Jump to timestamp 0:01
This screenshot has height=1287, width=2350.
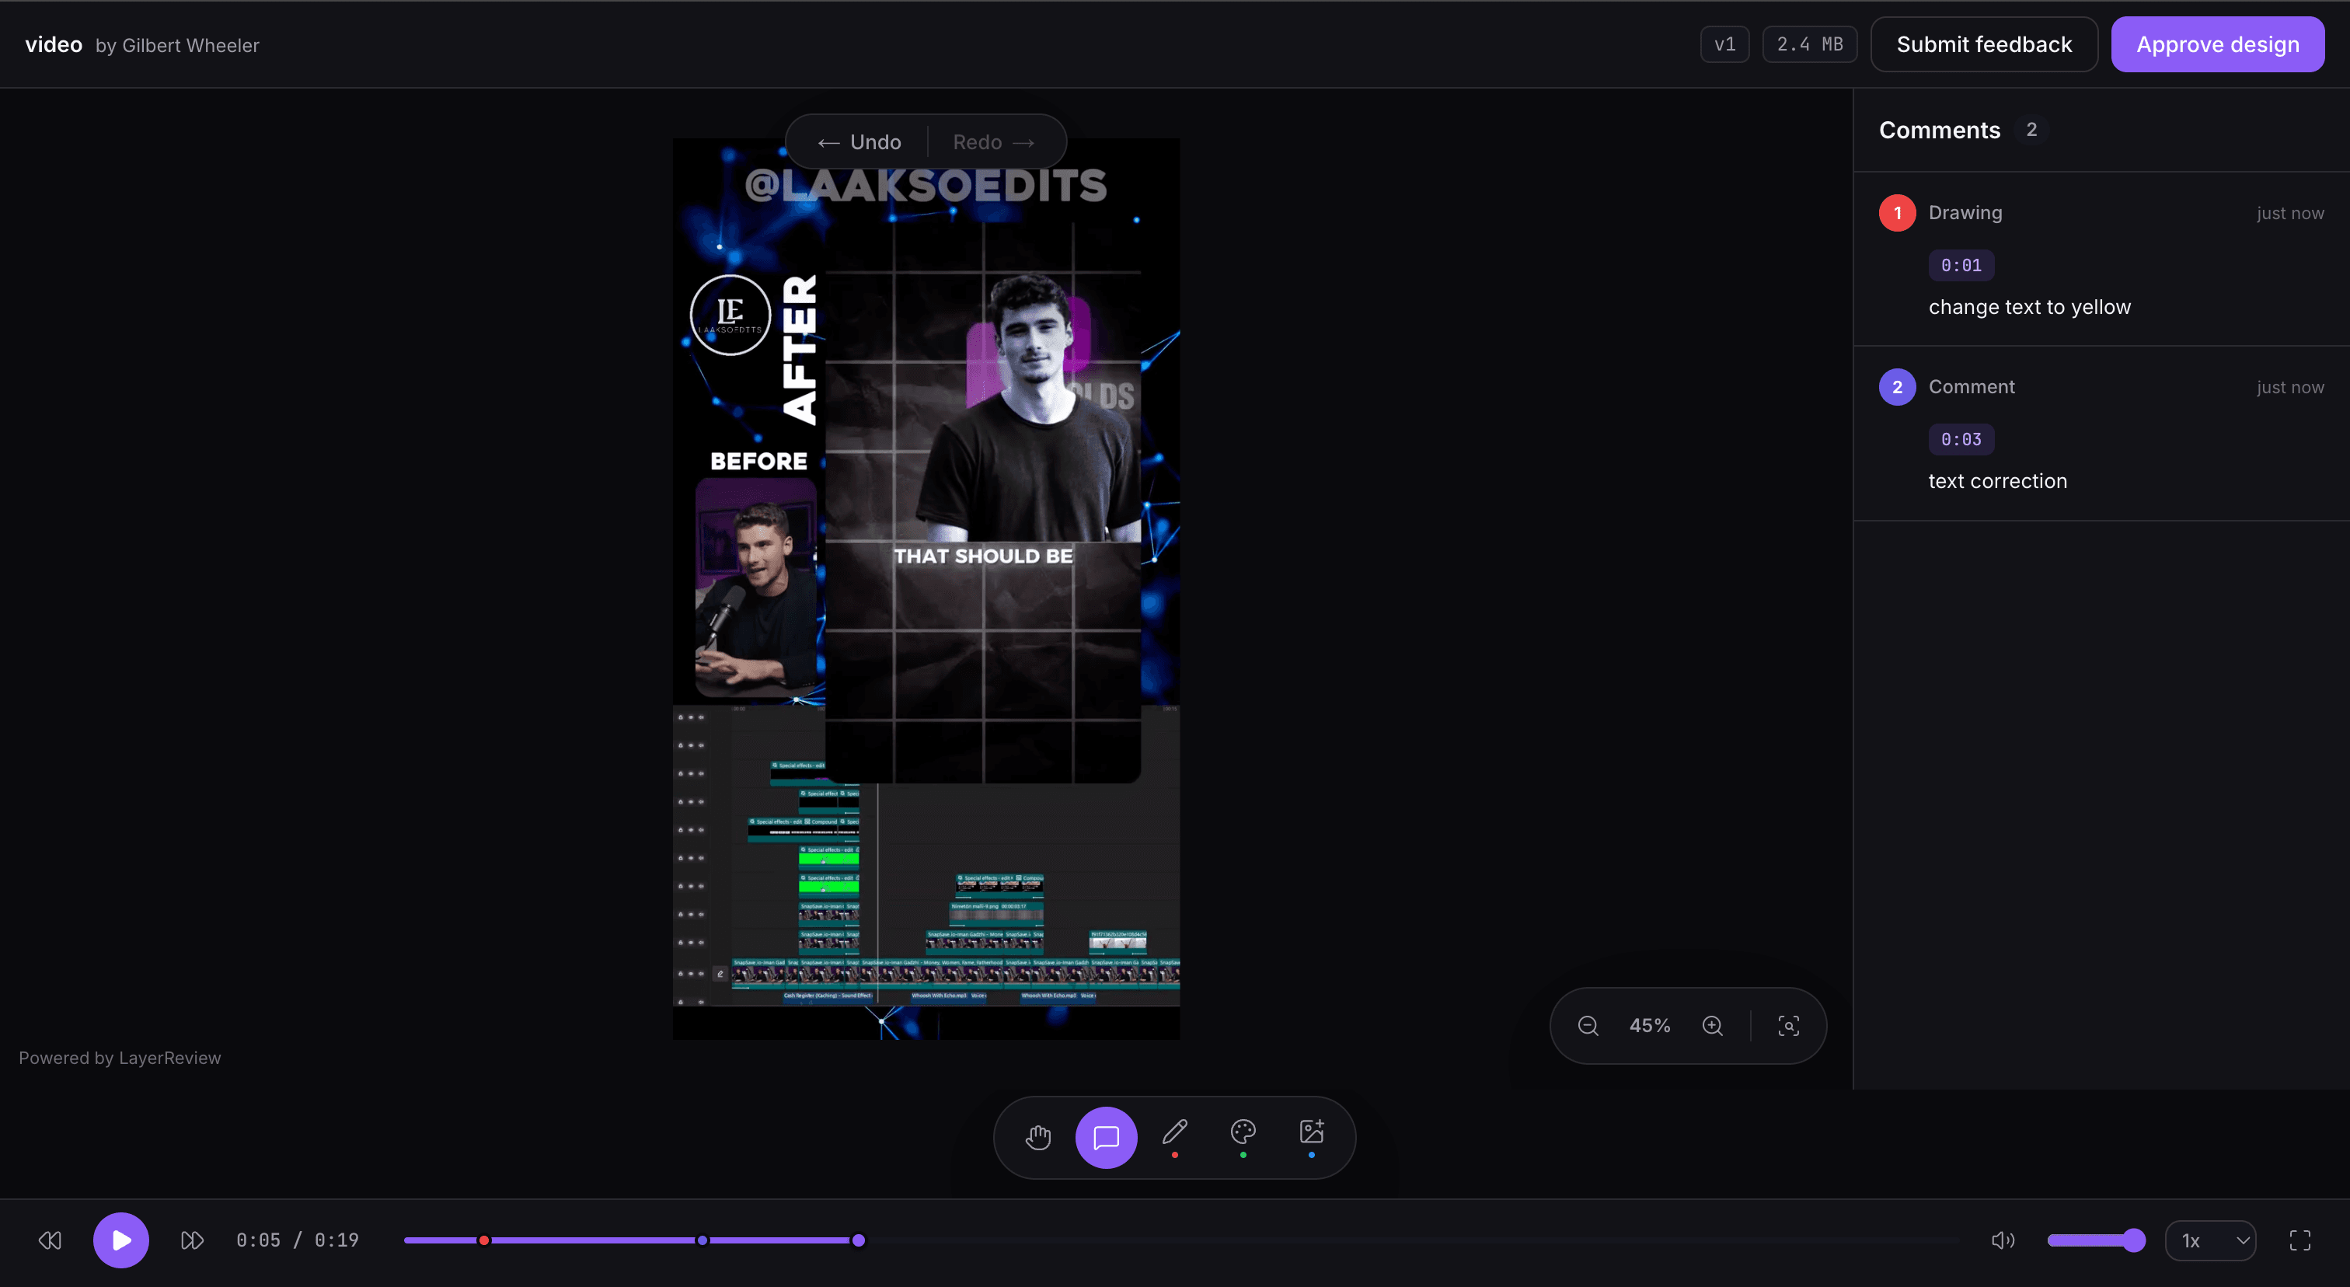(x=1961, y=266)
